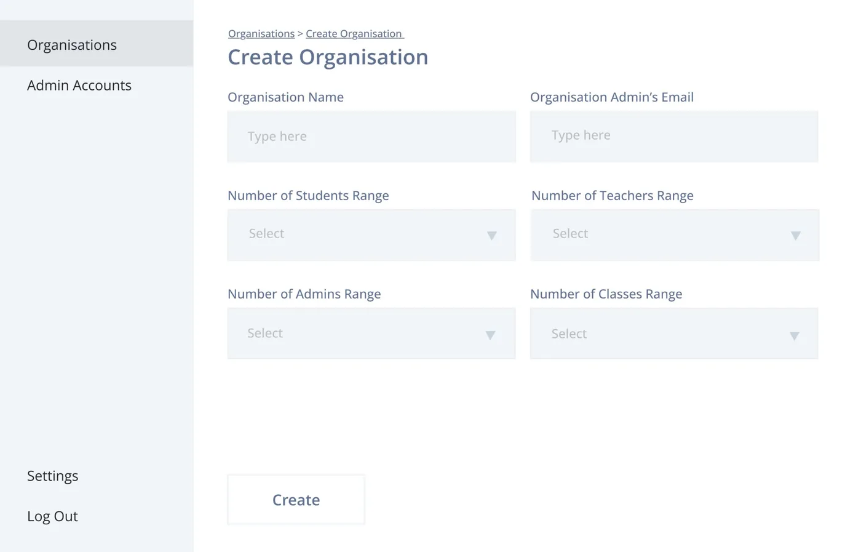Click the Teachers Range dropdown arrow
The width and height of the screenshot is (861, 552).
click(796, 236)
